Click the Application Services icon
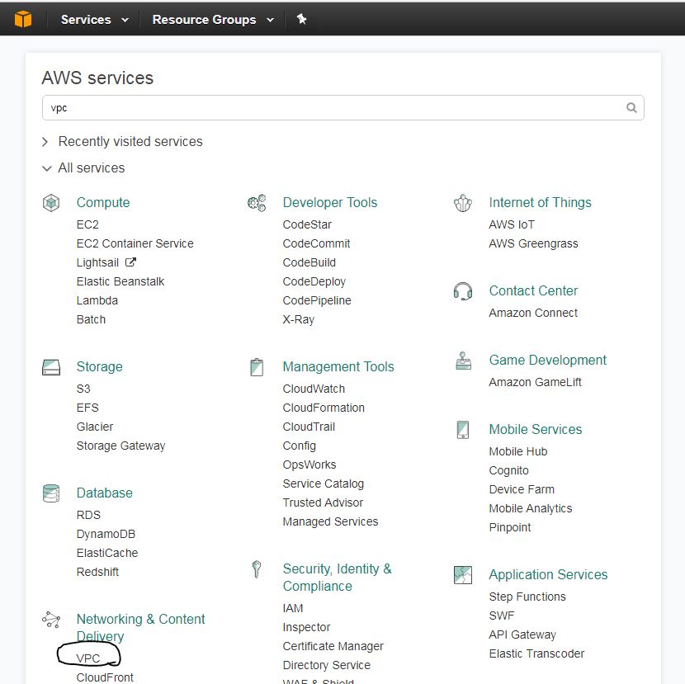 (x=463, y=575)
